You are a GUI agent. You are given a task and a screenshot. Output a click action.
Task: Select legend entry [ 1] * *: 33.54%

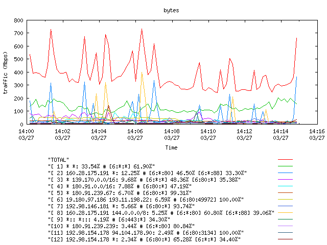point(101,166)
